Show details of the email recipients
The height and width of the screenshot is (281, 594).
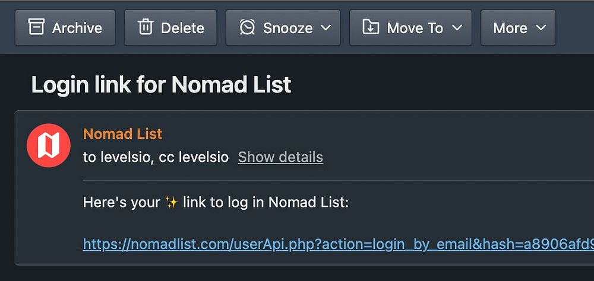[280, 157]
